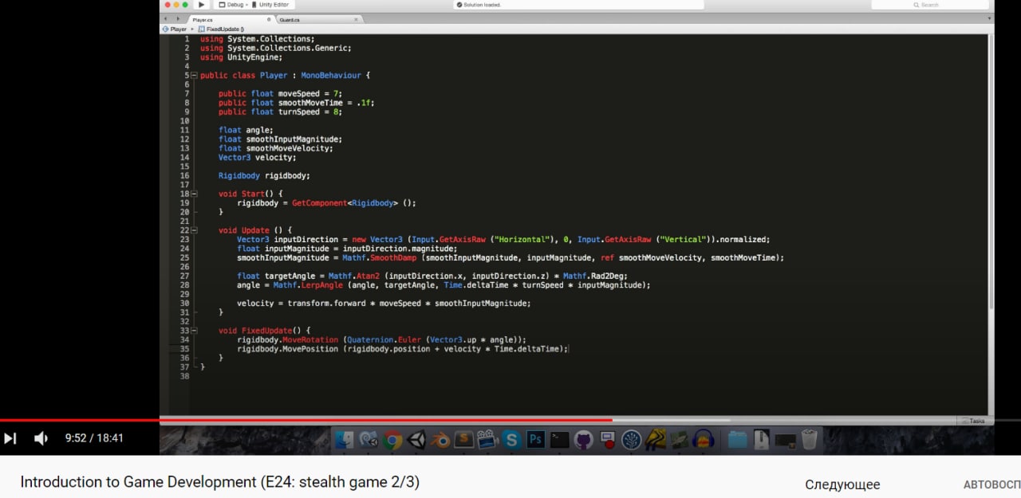Open Audacity headphones icon in the dock
1021x498 pixels.
[x=704, y=440]
